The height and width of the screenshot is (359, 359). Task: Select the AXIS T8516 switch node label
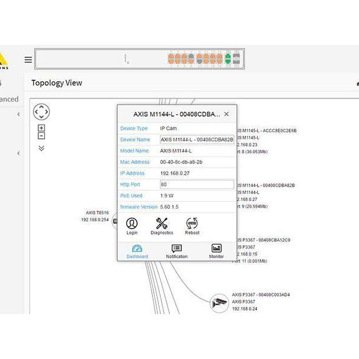97,212
